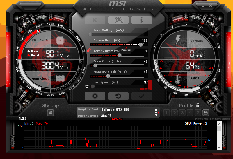Viewport: 233px width, 159px height.
Task: Toggle the Profile lock icon
Action: pyautogui.click(x=198, y=105)
